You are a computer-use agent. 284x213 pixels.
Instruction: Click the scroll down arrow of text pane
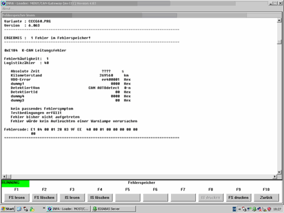tap(279, 172)
